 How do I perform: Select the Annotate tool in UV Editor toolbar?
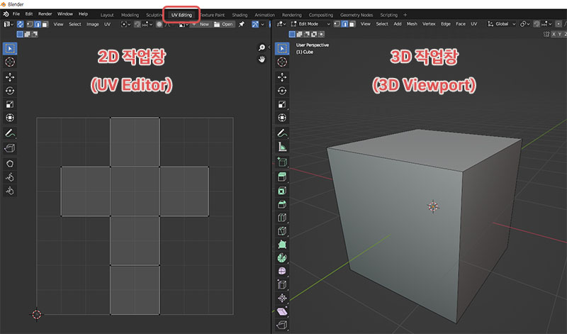[x=10, y=133]
